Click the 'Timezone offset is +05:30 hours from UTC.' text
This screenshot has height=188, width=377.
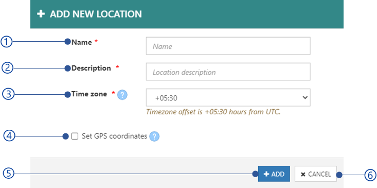coord(213,112)
